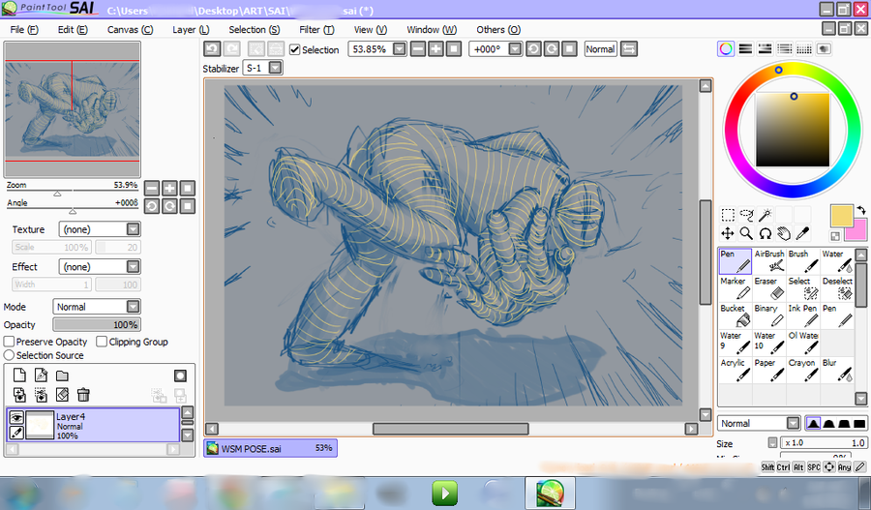Delete layer with trash can icon

coord(83,395)
